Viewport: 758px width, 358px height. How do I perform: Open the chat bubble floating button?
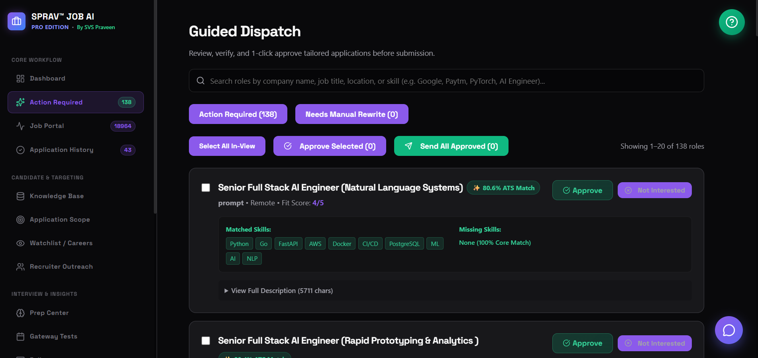click(x=729, y=330)
